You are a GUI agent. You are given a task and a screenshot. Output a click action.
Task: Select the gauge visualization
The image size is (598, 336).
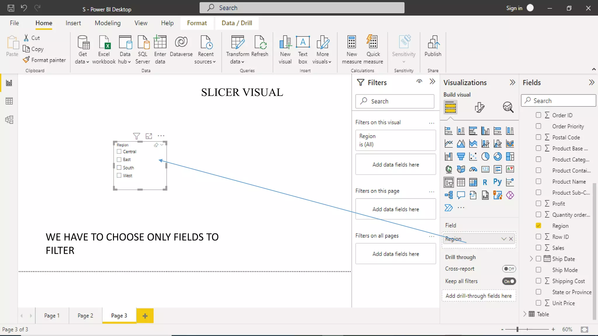click(473, 169)
